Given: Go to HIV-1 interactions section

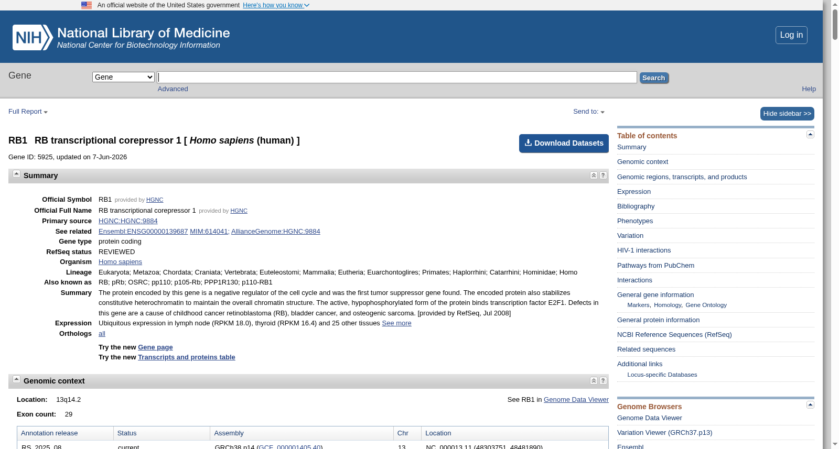Looking at the screenshot, I should pos(643,250).
